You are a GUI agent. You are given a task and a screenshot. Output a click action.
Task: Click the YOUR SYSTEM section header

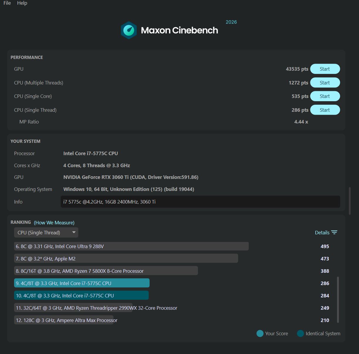26,141
